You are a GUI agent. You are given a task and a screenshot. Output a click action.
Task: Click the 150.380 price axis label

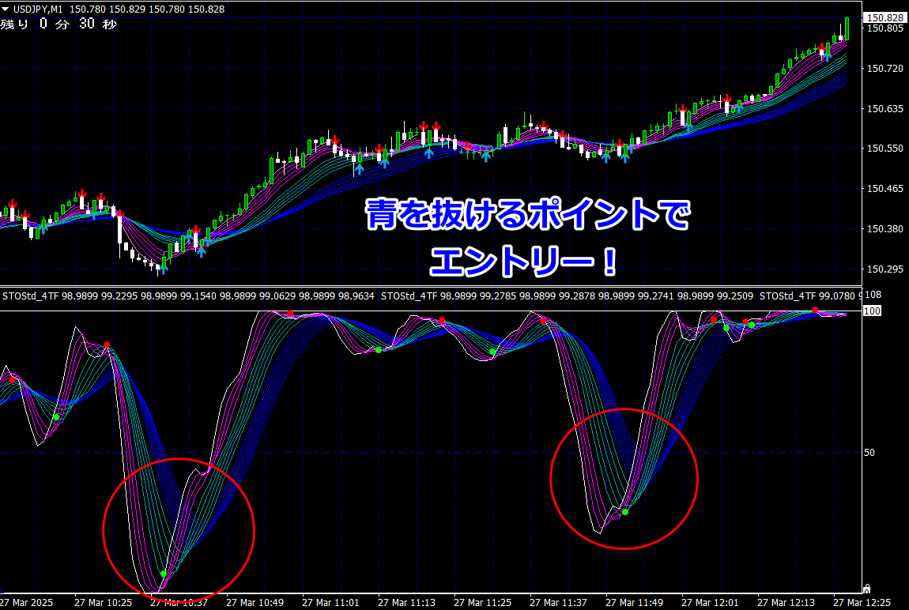tap(884, 229)
